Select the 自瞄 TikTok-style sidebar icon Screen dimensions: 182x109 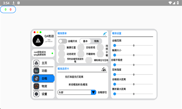pos(36,78)
